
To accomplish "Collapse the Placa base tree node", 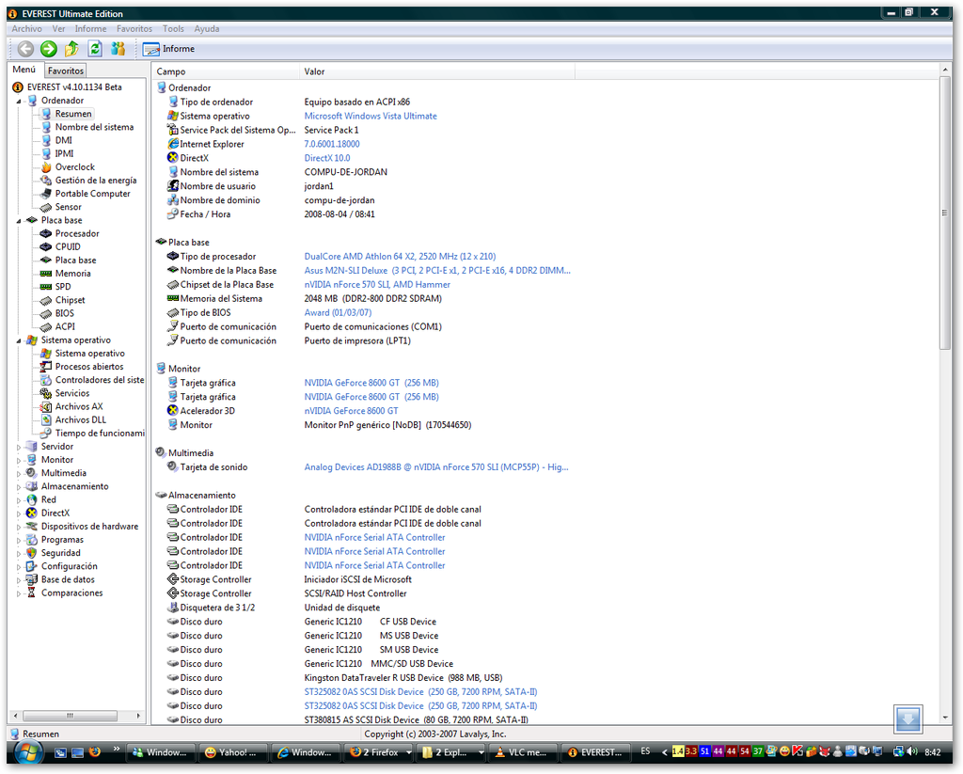I will tap(19, 220).
